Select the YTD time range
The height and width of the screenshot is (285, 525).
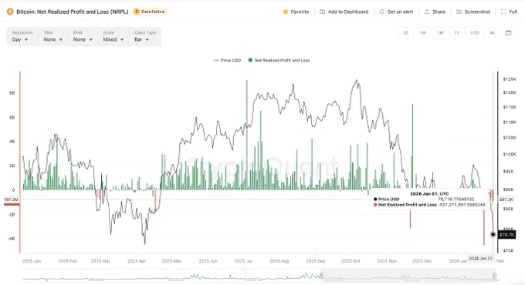coord(475,33)
